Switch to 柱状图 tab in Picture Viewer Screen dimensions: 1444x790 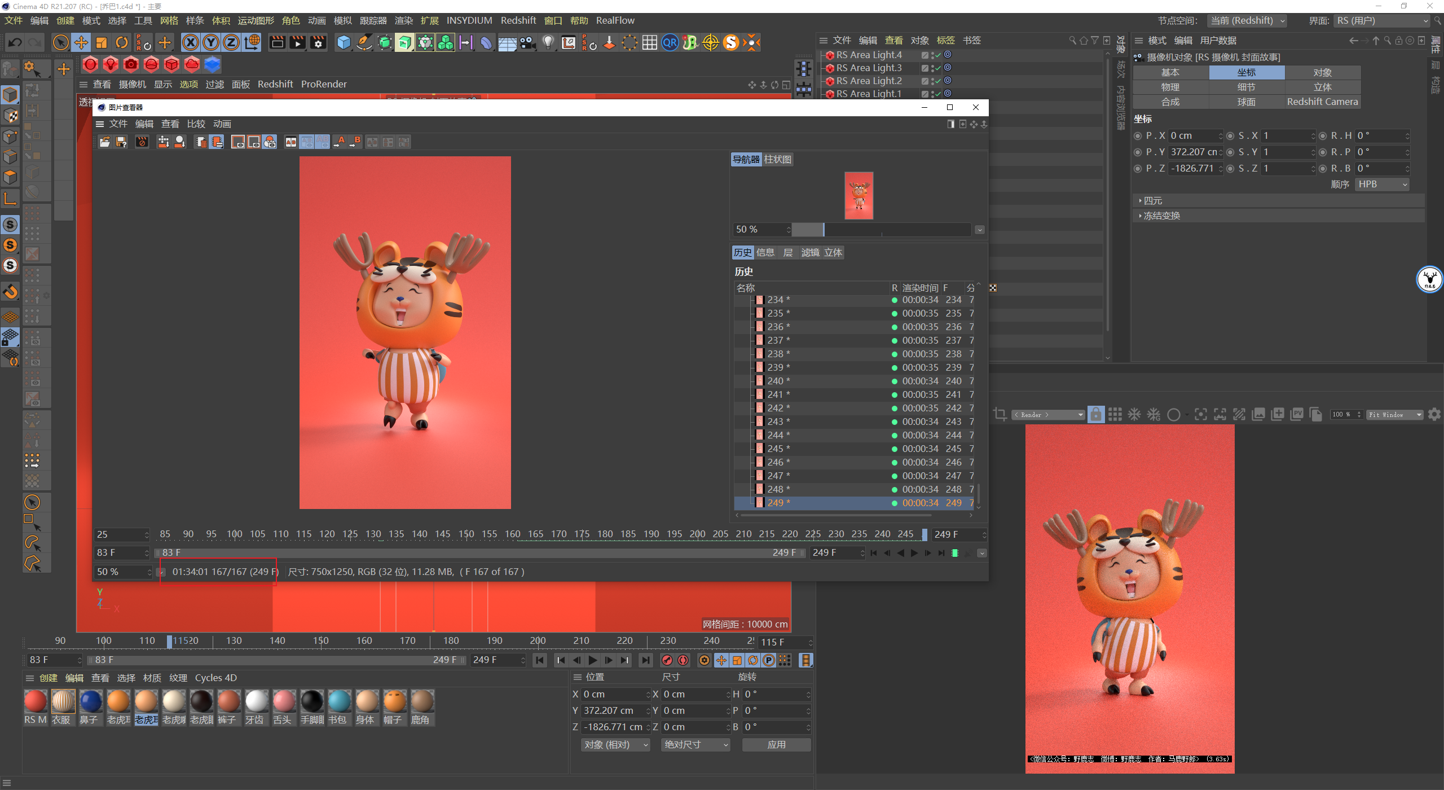click(777, 160)
